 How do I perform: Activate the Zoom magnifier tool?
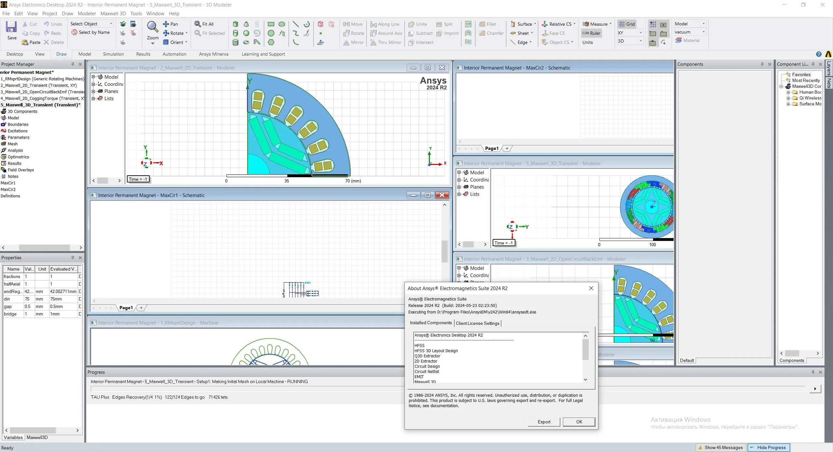[153, 27]
